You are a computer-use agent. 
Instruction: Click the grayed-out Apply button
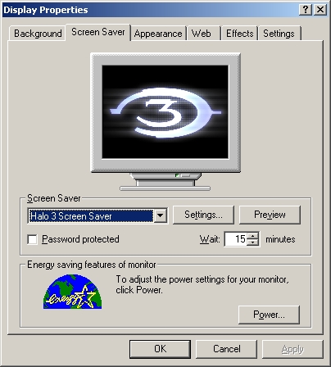(292, 349)
